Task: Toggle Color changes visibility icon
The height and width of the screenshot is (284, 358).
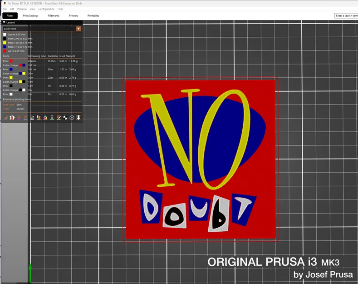Action: (x=45, y=118)
